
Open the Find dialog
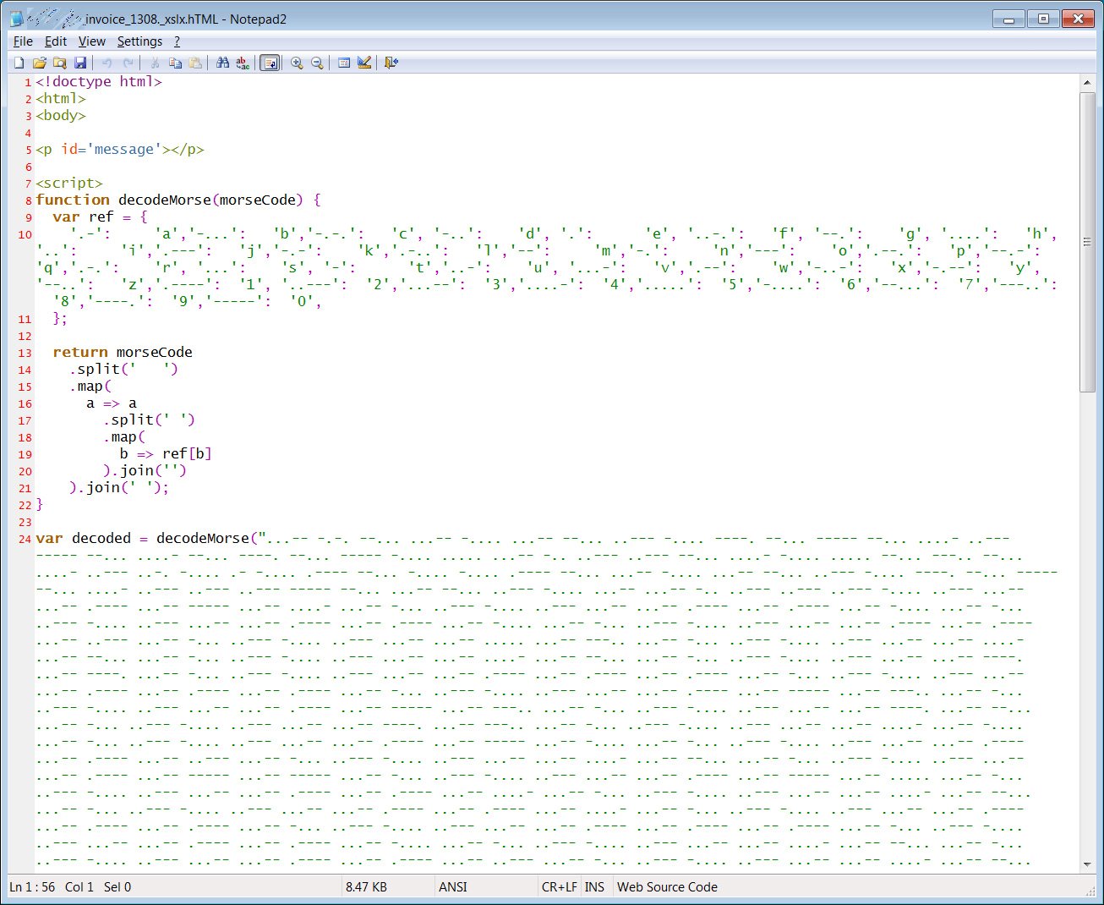221,62
